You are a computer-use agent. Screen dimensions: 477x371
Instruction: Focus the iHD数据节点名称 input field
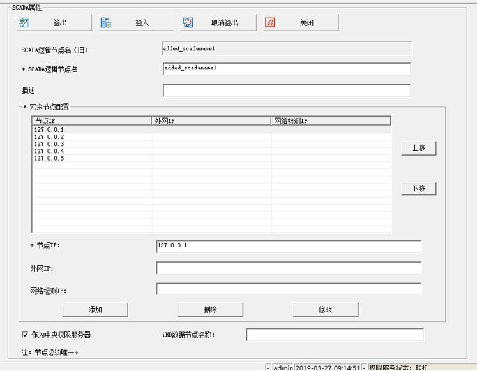(x=335, y=335)
